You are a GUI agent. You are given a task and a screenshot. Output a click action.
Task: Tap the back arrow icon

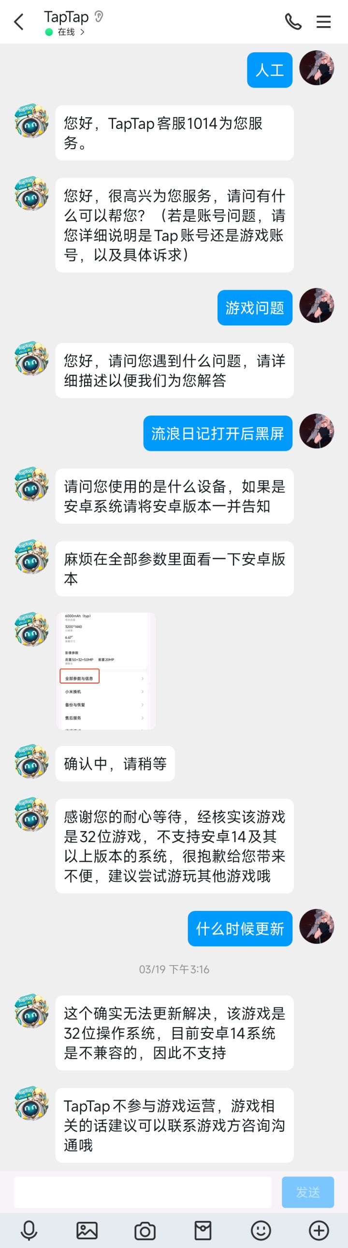click(x=19, y=22)
